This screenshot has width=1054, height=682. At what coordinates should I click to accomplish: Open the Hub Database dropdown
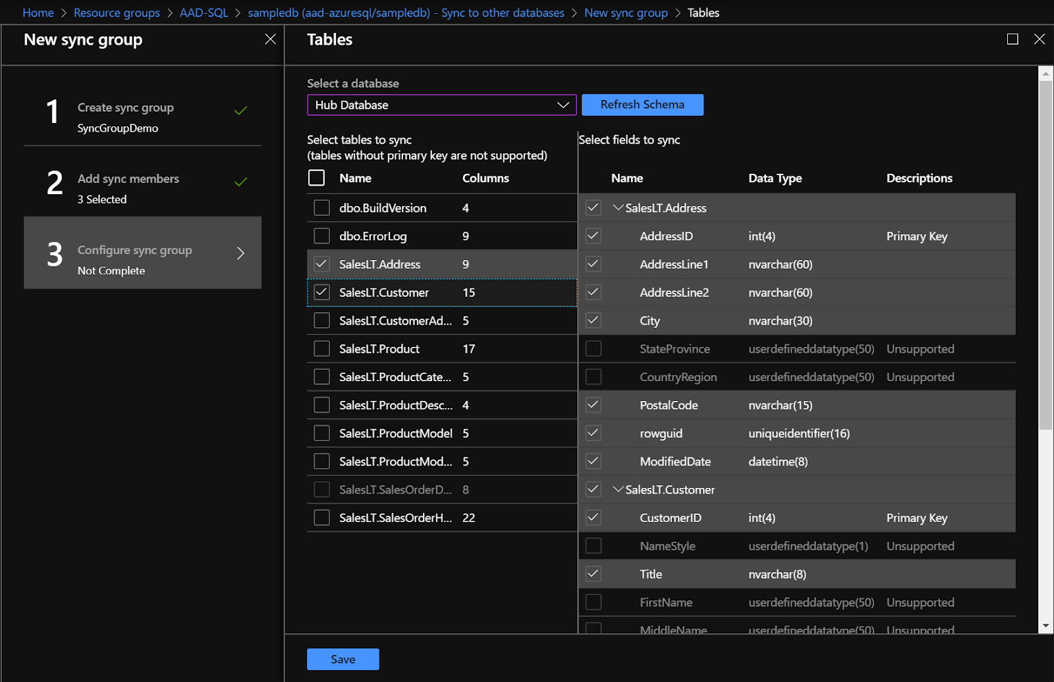[441, 105]
